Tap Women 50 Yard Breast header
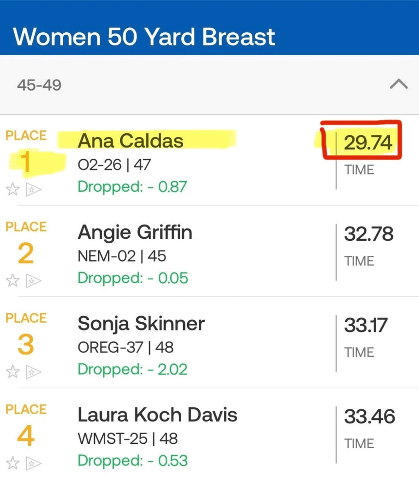419x479 pixels. [x=144, y=37]
